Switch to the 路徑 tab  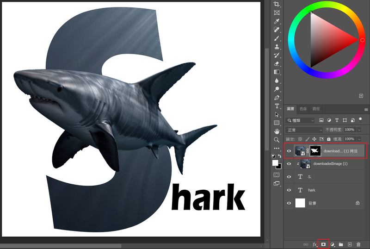click(316, 109)
